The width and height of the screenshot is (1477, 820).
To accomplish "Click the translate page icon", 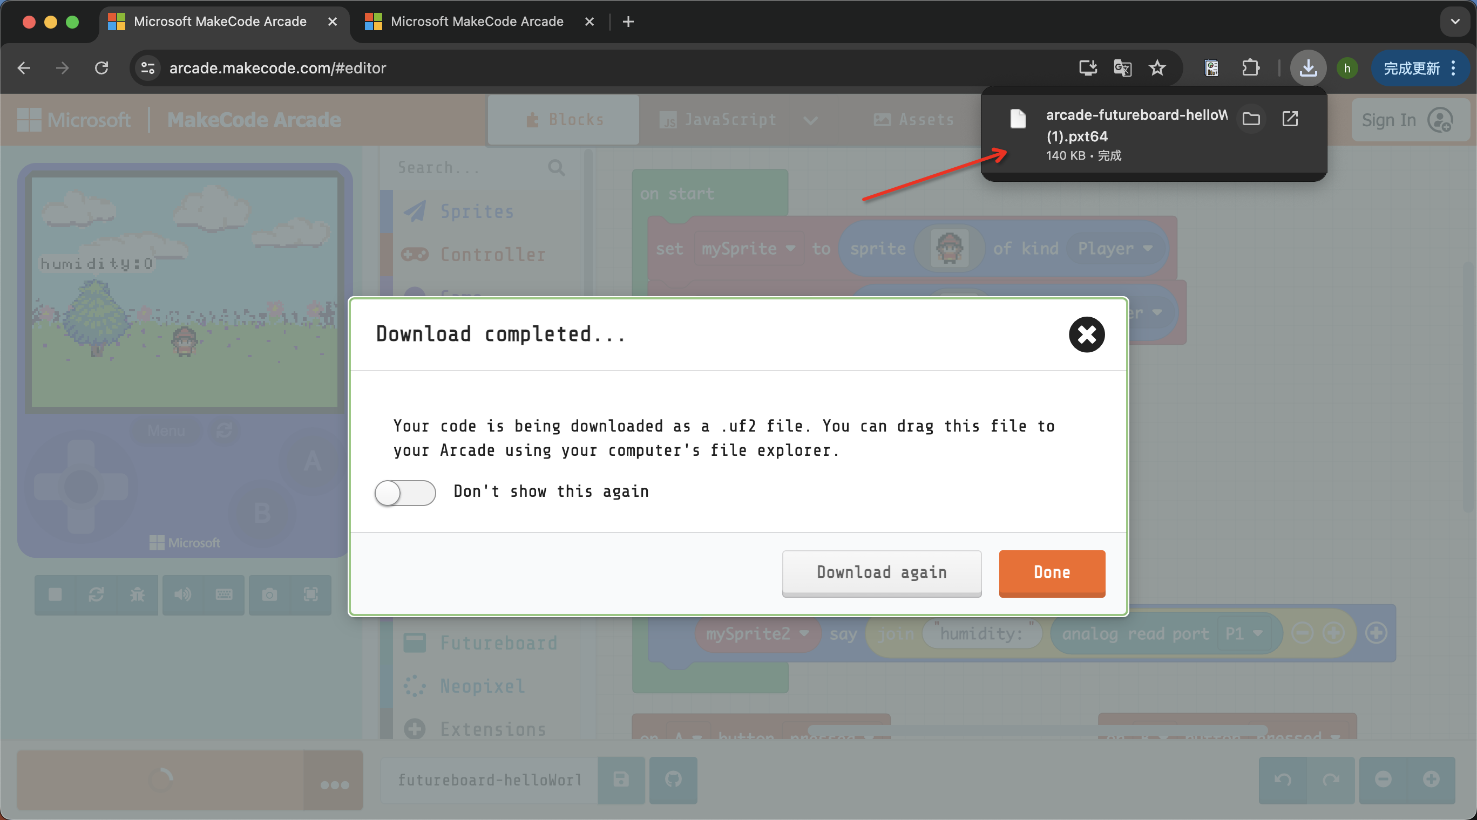I will click(x=1122, y=68).
